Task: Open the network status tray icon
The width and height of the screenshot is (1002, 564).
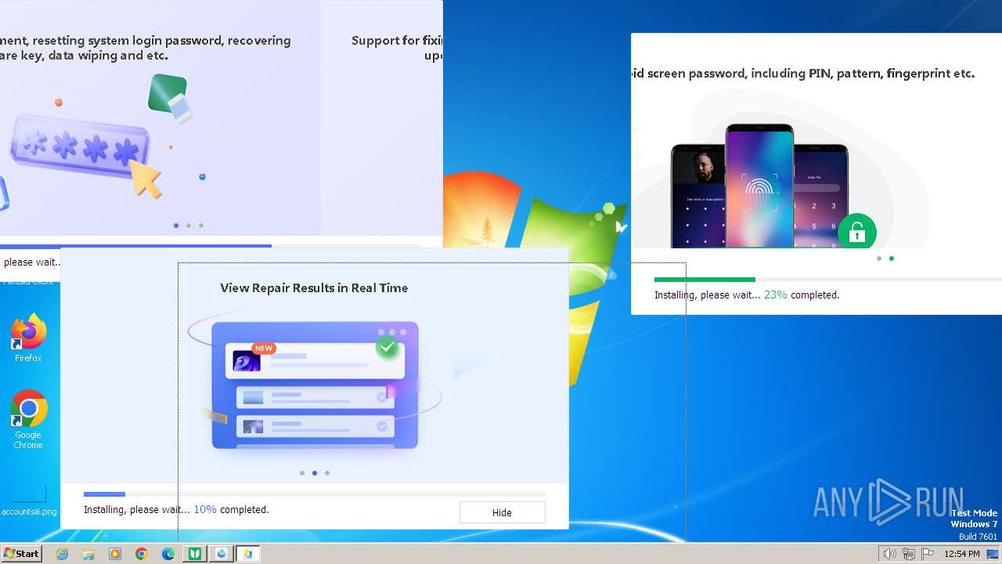Action: 909,554
